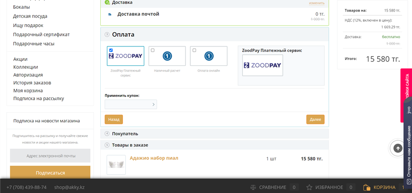The width and height of the screenshot is (412, 193).
Task: Open История заказов link
Action: pos(32,83)
